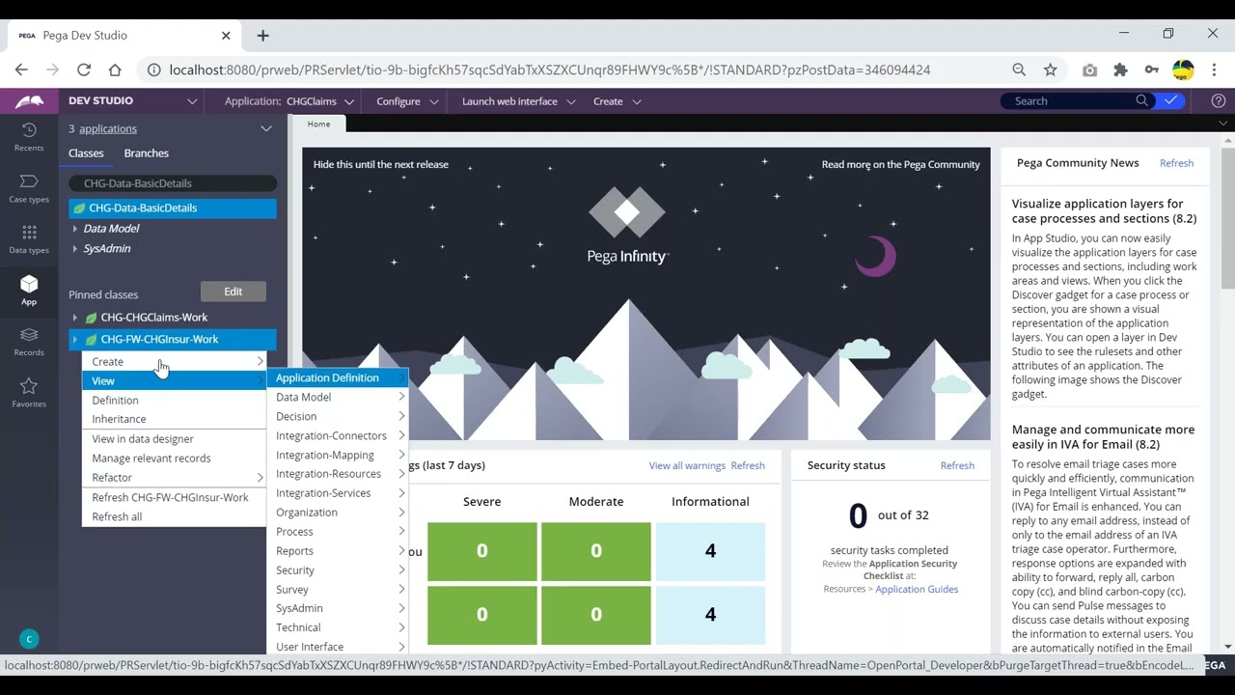Open the Data types sidebar icon
This screenshot has height=695, width=1235.
tap(29, 239)
